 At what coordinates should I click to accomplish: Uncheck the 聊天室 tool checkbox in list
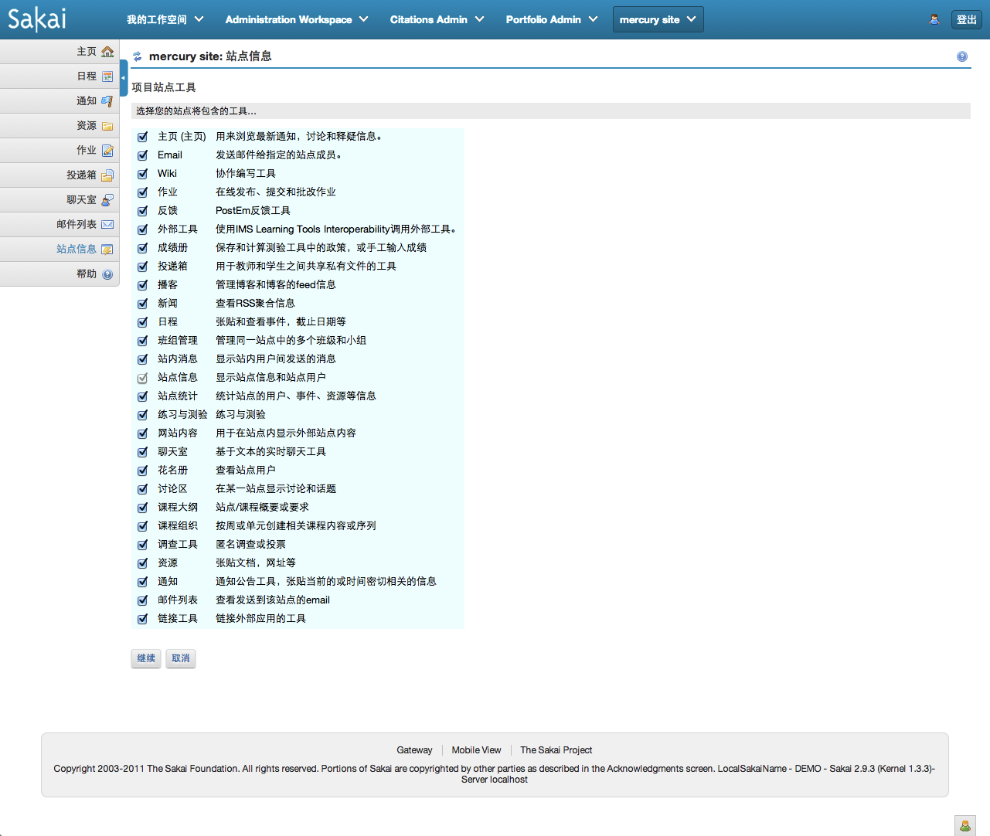pos(142,452)
